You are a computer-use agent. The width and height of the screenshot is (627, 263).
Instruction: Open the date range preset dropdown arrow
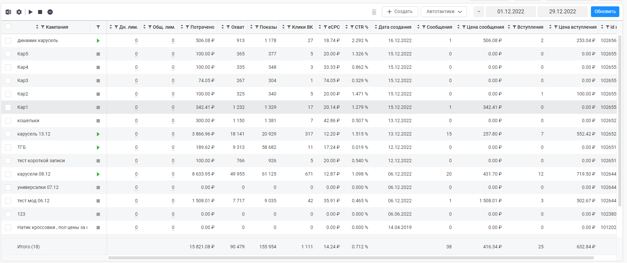(x=479, y=12)
